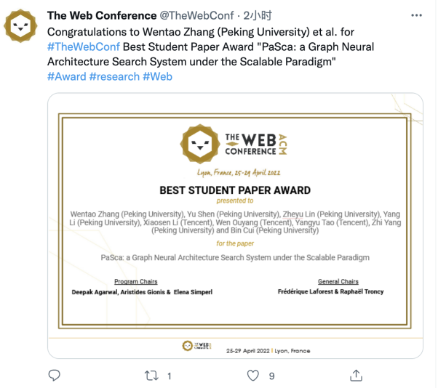This screenshot has width=438, height=388.
Task: Click the Best Student Paper Award heading
Action: click(x=235, y=190)
